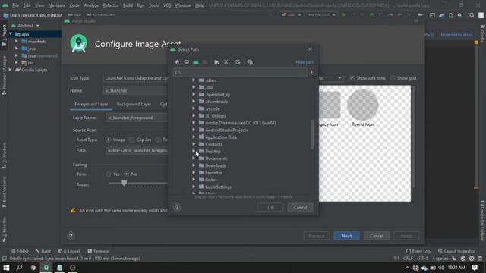Set Trim to No

[x=127, y=174]
